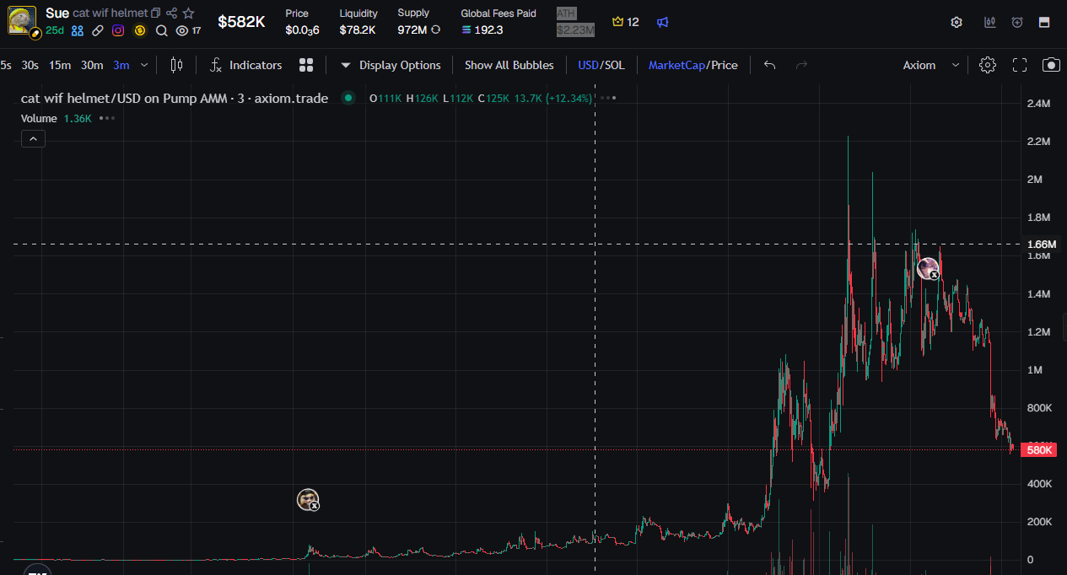Click the Volume 1.36K legend label
1067x575 pixels.
pos(57,118)
